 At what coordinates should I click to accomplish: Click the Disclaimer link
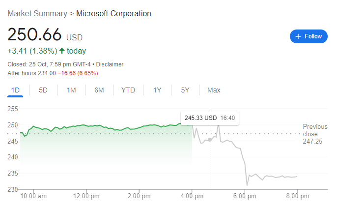[110, 64]
